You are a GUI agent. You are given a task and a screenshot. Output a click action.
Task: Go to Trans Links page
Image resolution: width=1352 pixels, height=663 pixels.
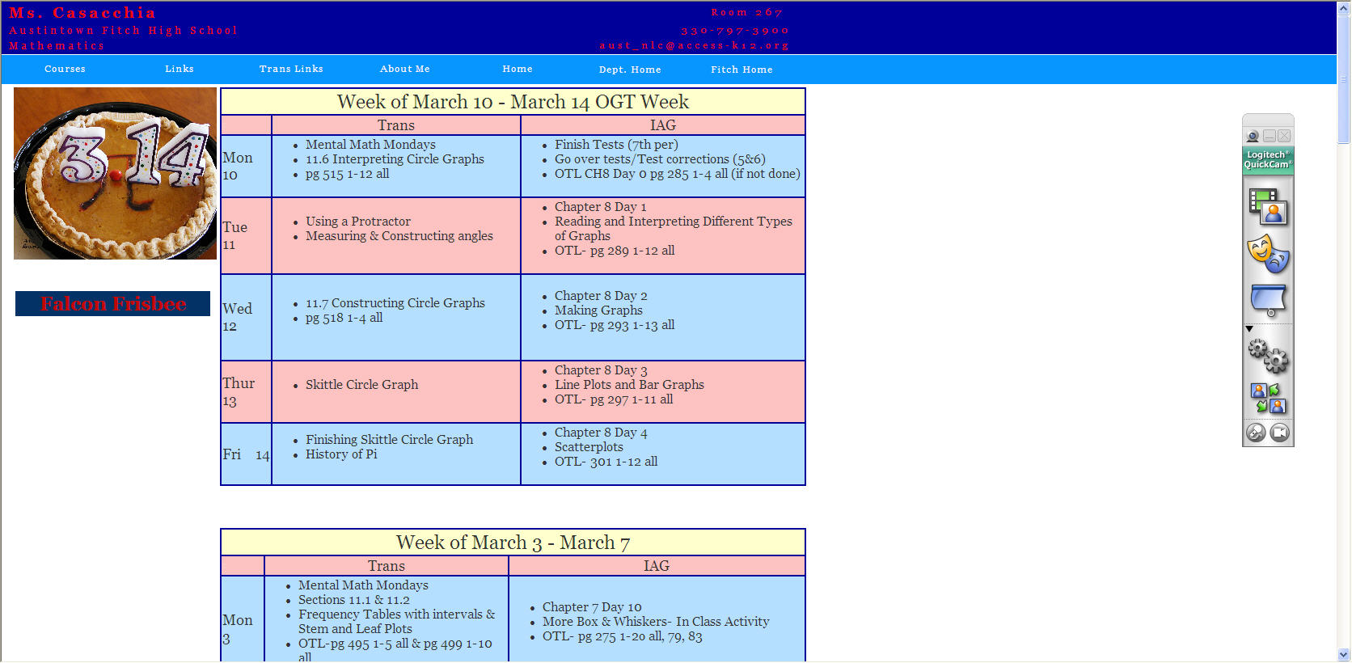click(291, 70)
